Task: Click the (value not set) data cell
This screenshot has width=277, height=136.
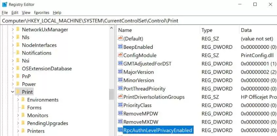Action: 257,39
